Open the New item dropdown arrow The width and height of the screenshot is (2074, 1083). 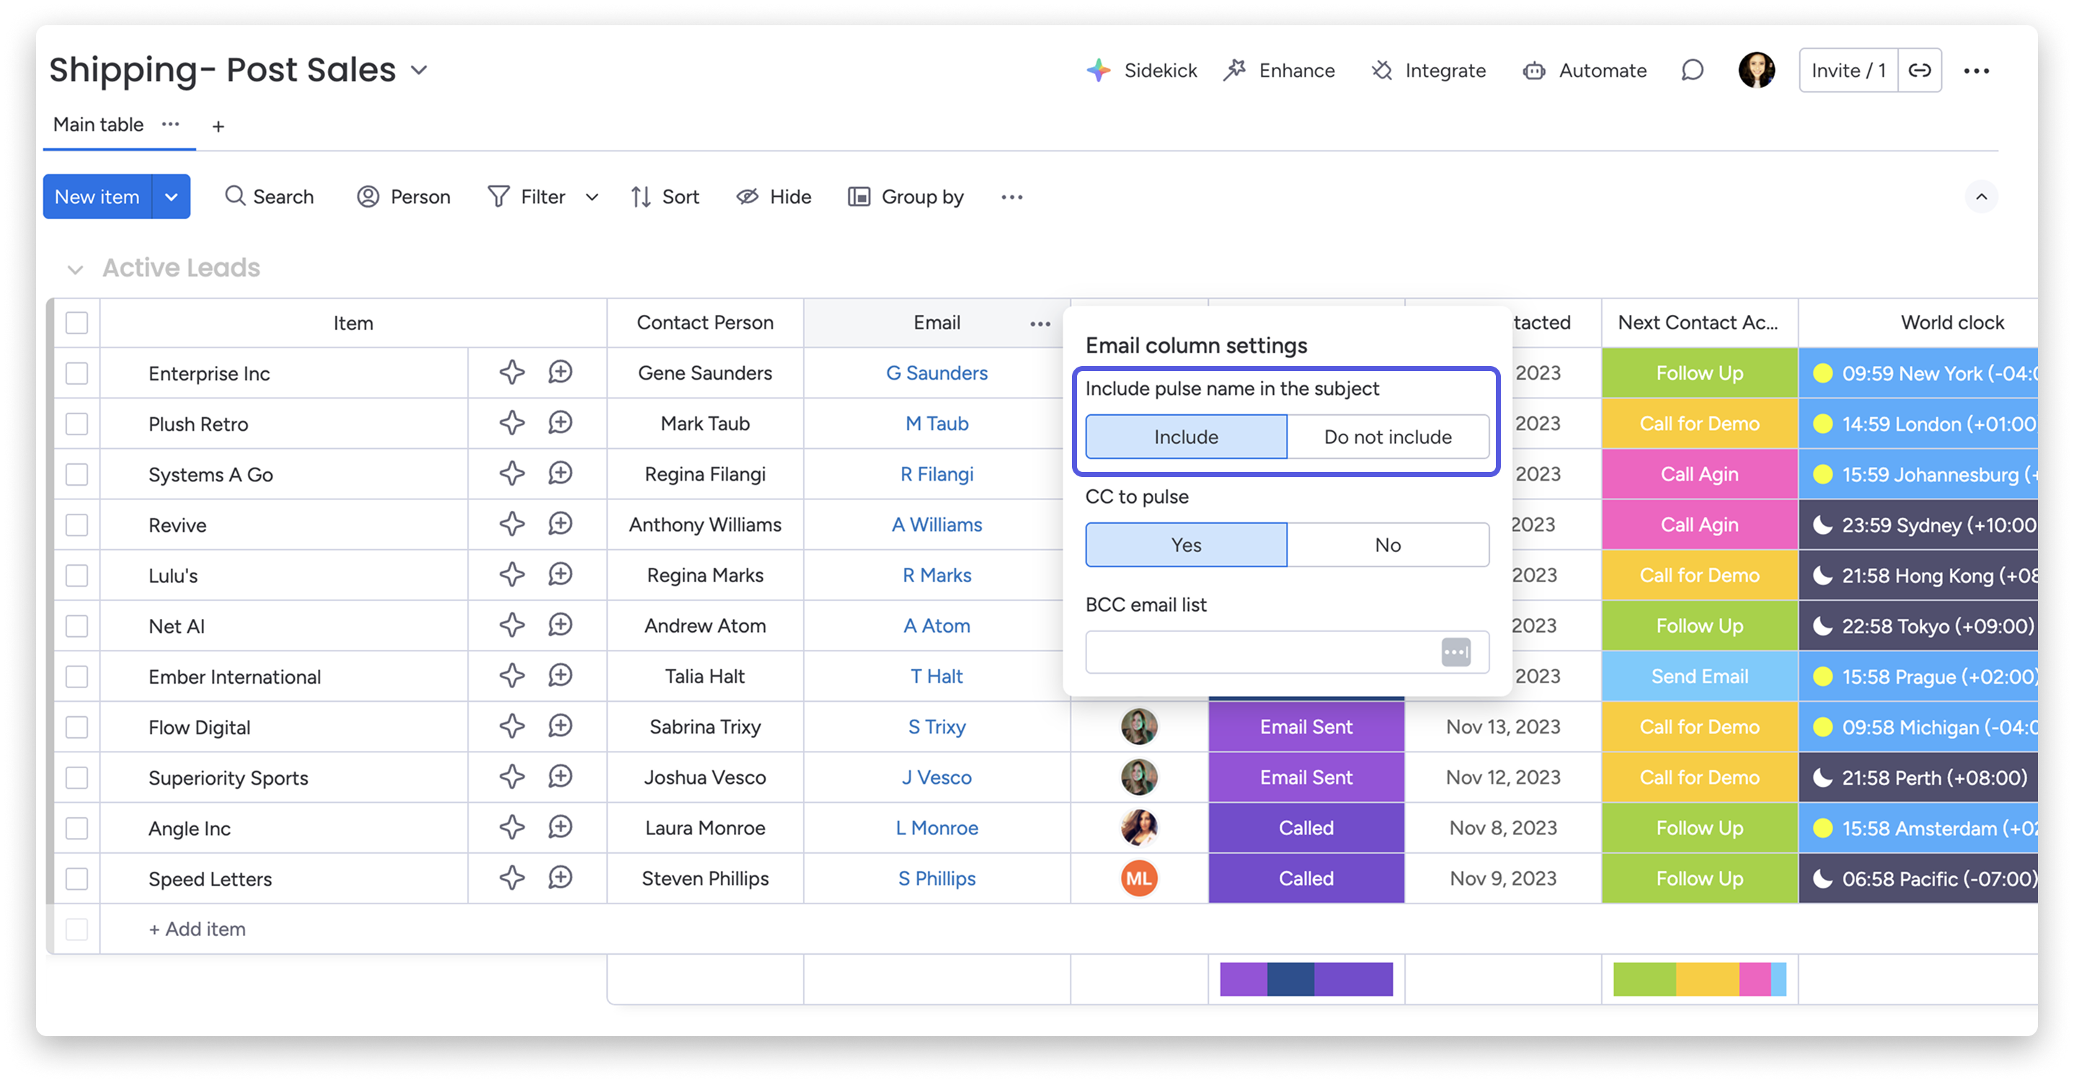click(171, 196)
